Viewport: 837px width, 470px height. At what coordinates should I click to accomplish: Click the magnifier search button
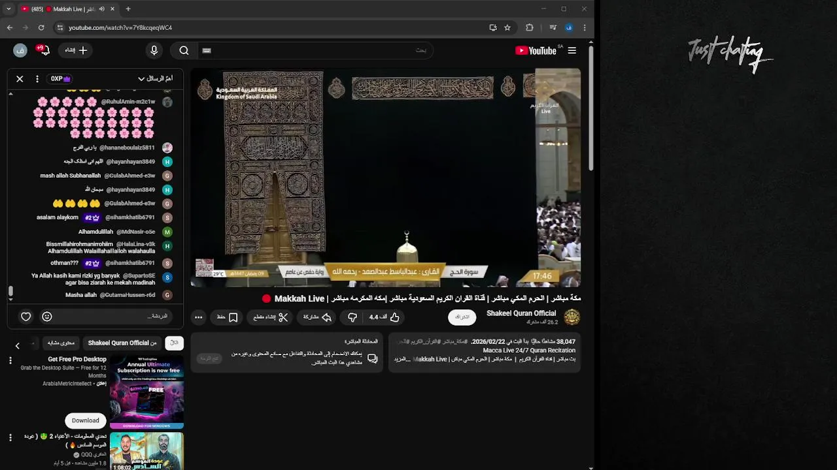click(x=184, y=50)
